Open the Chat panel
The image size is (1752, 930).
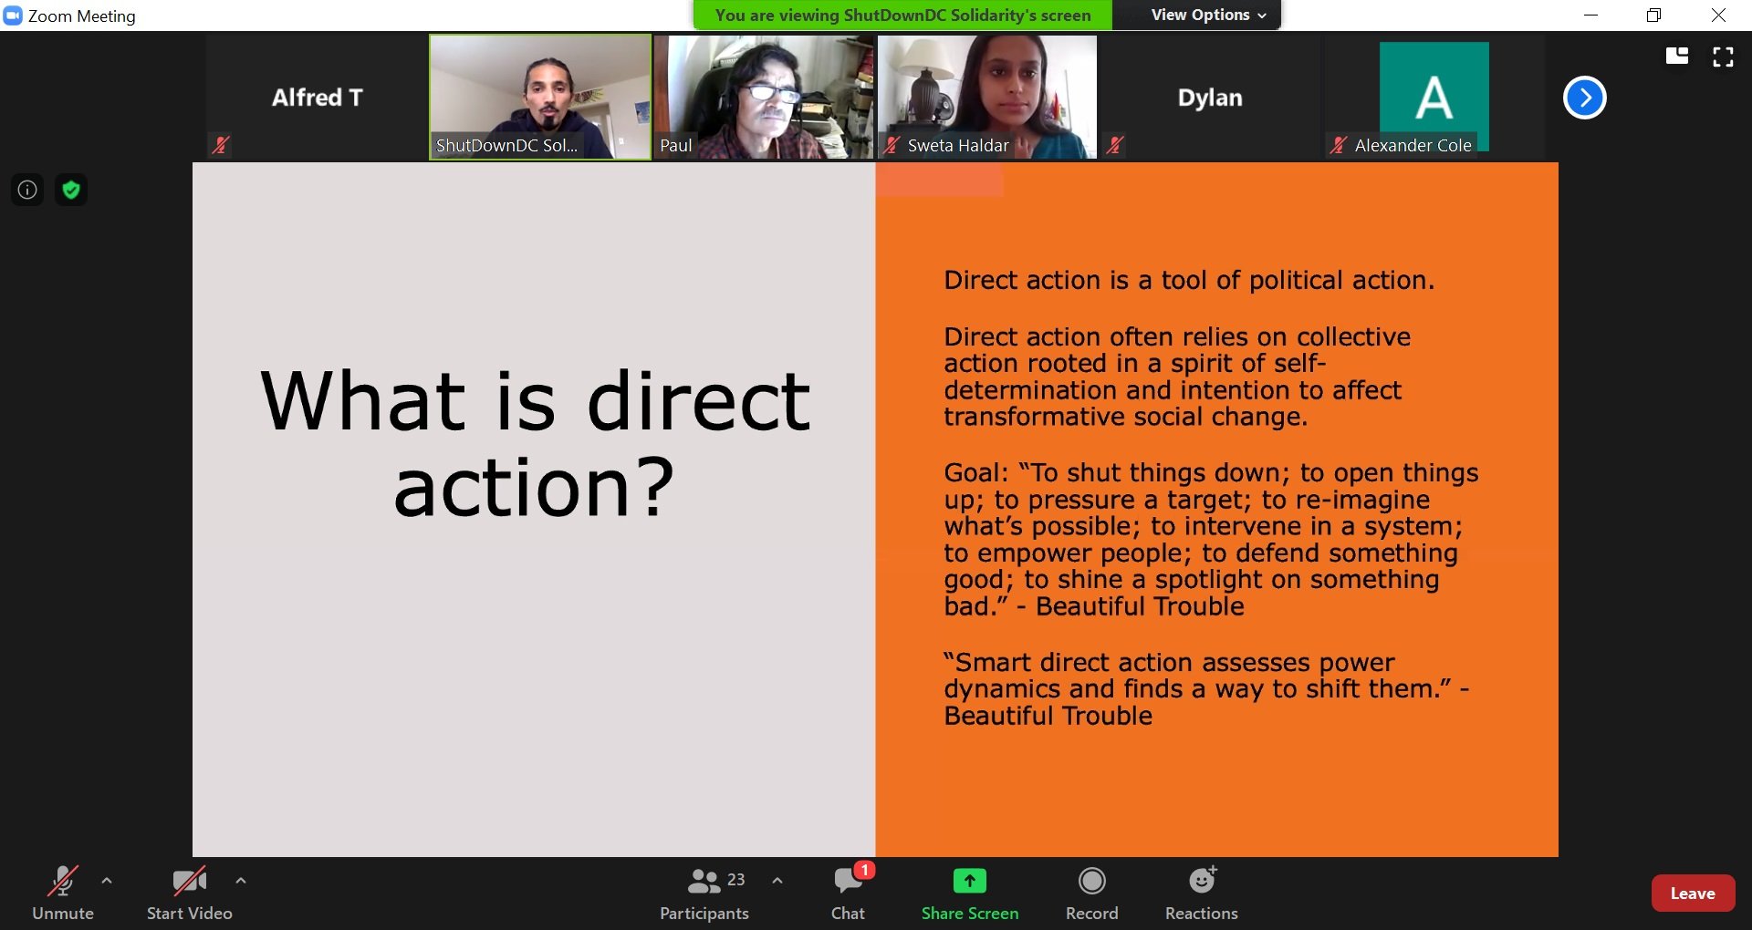click(x=848, y=893)
